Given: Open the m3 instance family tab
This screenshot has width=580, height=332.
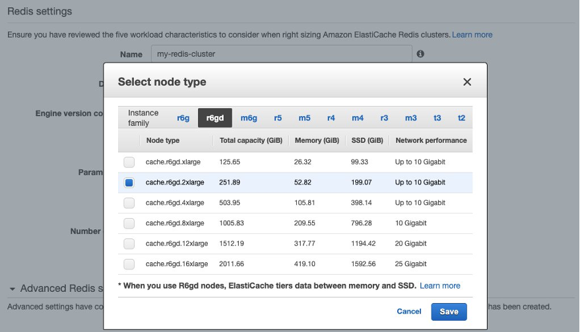Looking at the screenshot, I should 411,118.
